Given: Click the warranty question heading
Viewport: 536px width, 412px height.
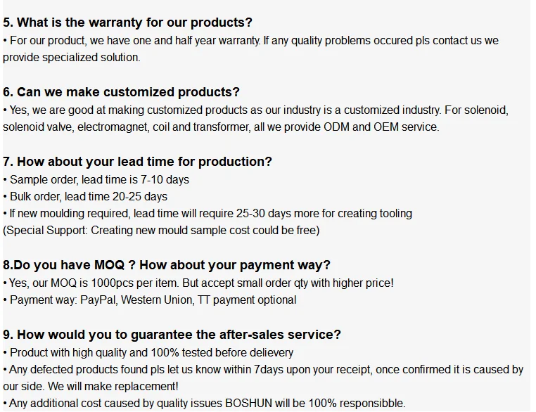Looking at the screenshot, I should [x=127, y=23].
